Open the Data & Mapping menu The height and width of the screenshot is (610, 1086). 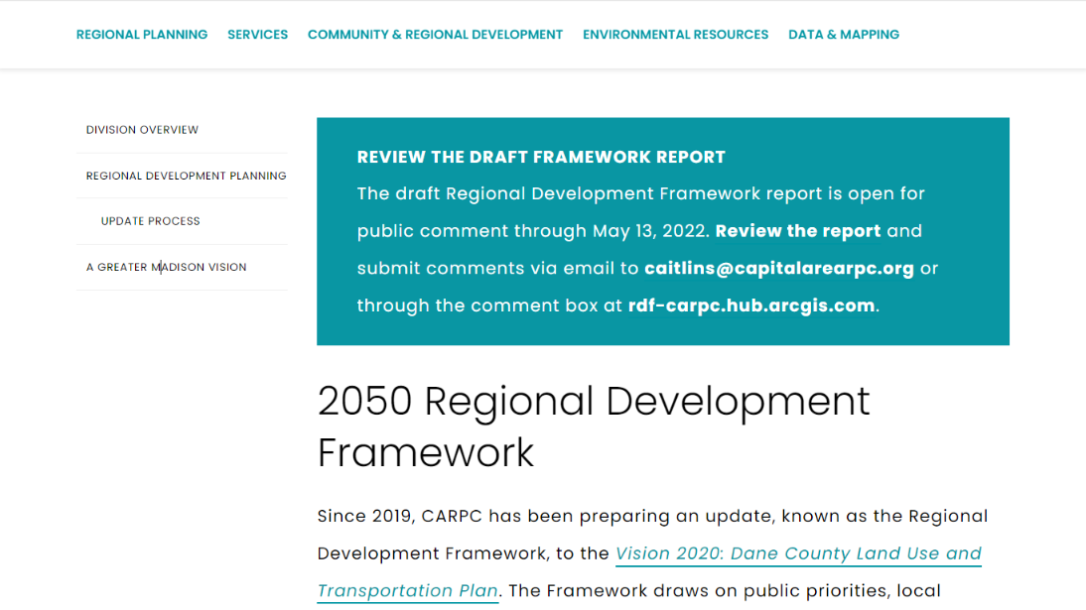(x=844, y=35)
